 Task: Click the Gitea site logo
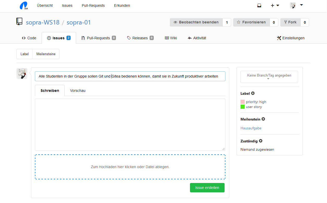(23, 5)
